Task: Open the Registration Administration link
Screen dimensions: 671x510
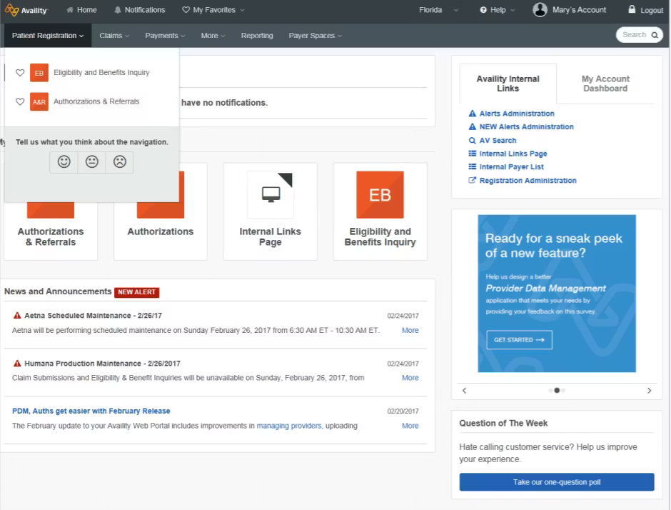Action: (528, 181)
